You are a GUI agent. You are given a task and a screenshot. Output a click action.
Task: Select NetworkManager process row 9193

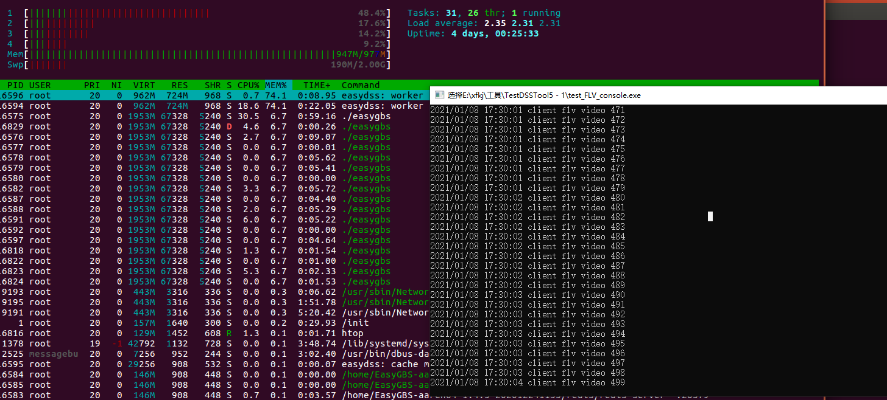[x=214, y=292]
